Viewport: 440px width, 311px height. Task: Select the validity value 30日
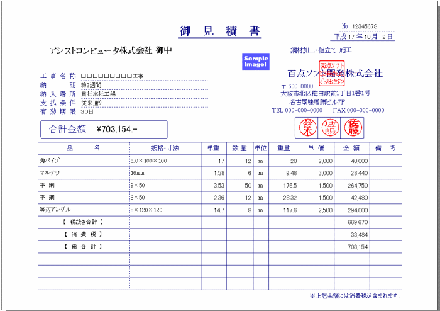click(87, 111)
